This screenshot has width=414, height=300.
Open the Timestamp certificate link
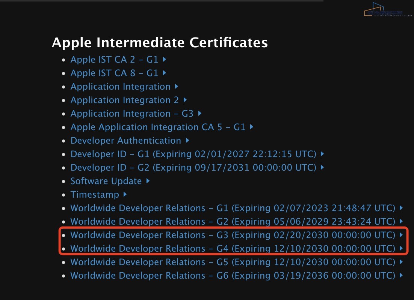[x=95, y=195]
